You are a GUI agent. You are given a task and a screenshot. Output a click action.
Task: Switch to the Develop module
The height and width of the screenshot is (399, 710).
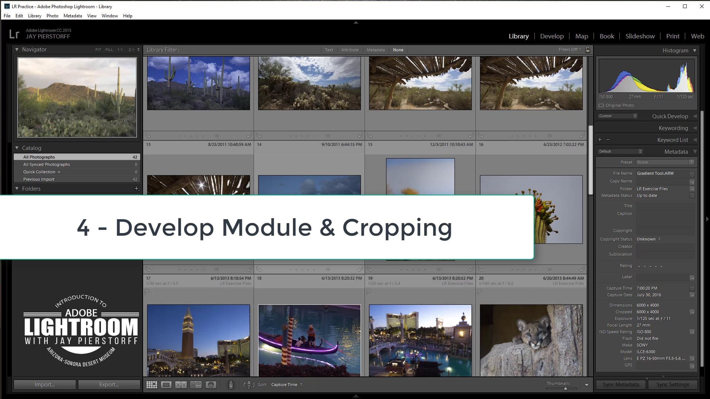pyautogui.click(x=552, y=36)
